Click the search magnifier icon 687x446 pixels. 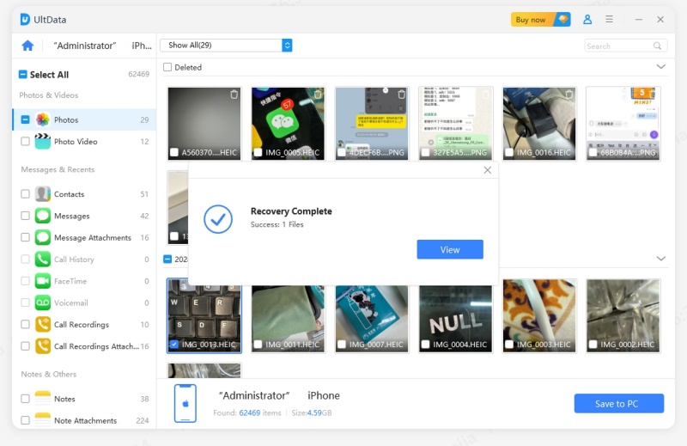pos(658,46)
